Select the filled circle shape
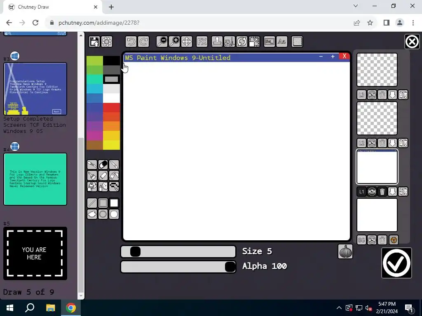This screenshot has width=422, height=316. click(114, 214)
